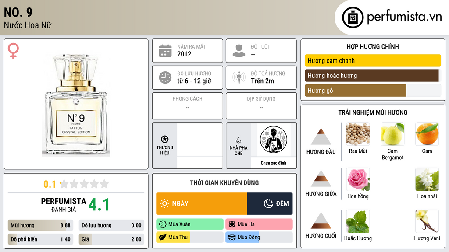Click the Hương đầu pyramid icon

pyautogui.click(x=321, y=136)
